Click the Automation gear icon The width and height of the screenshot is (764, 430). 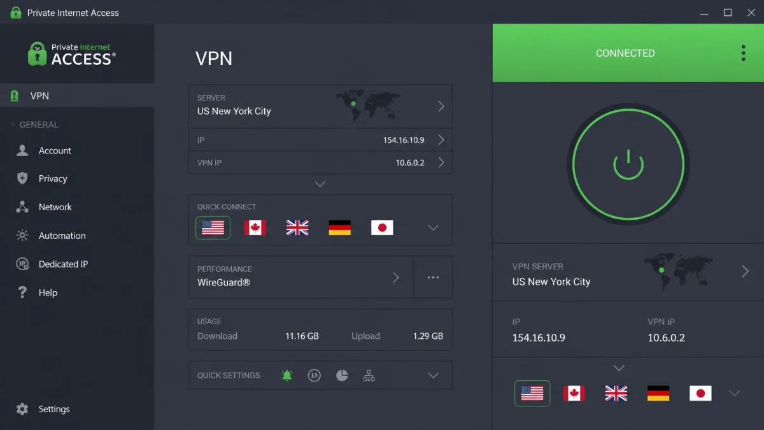point(22,235)
